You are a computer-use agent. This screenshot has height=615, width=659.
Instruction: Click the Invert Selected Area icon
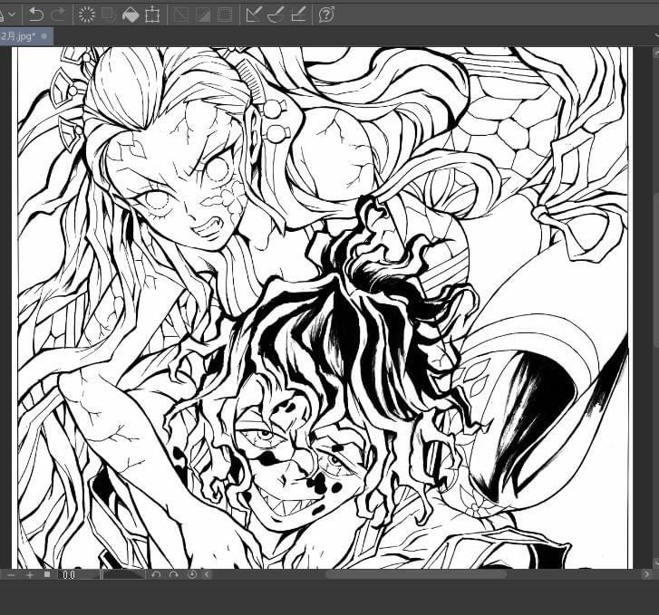203,15
